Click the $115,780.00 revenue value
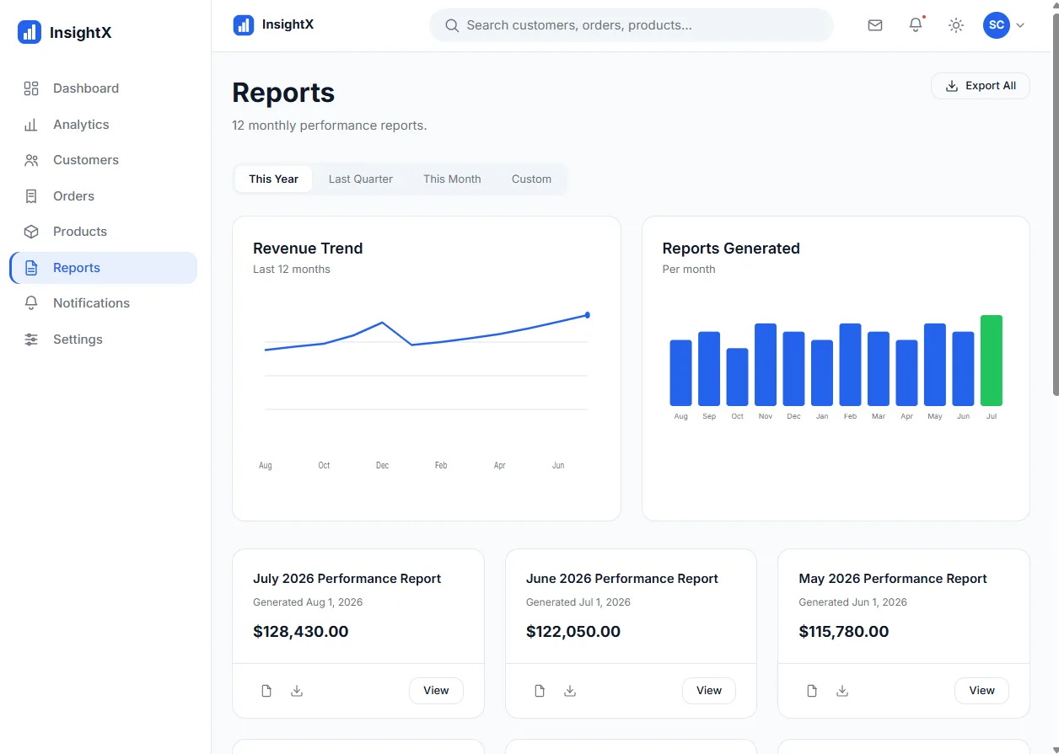 [x=844, y=632]
